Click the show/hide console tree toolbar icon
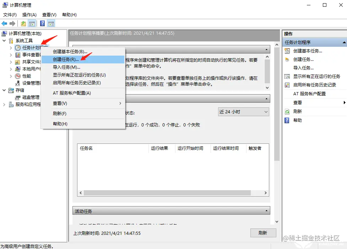The height and width of the screenshot is (249, 347). click(31, 24)
